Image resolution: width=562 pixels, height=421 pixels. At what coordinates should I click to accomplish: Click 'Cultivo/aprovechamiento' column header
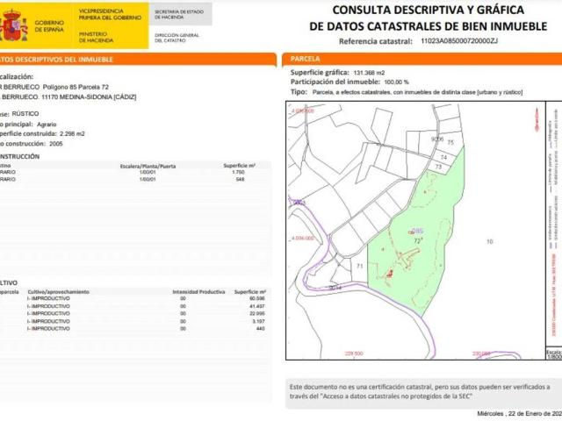click(59, 292)
